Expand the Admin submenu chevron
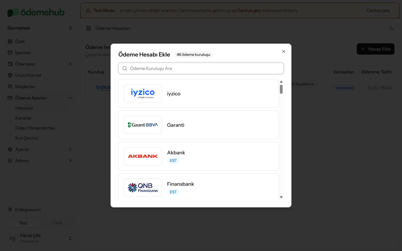Image resolution: width=402 pixels, height=251 pixels. pos(70,161)
